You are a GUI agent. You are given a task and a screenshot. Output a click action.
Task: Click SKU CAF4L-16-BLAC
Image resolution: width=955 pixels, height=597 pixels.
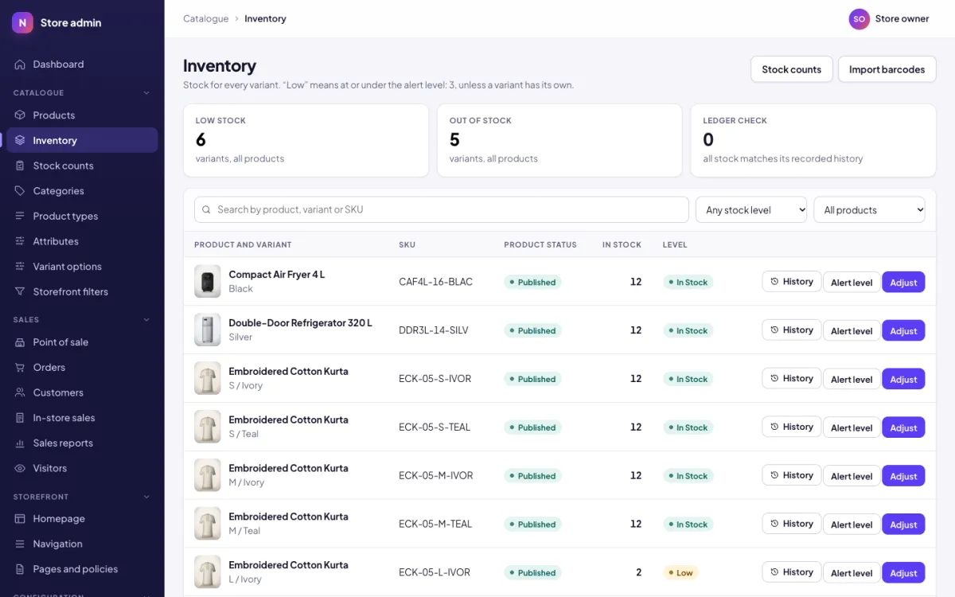coord(435,282)
